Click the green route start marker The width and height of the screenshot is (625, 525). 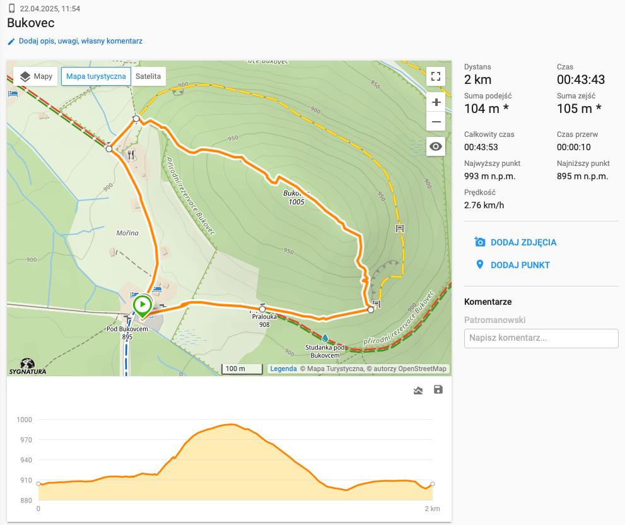coord(143,306)
